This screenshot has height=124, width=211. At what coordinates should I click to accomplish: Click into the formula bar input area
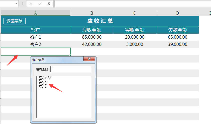(133, 4)
